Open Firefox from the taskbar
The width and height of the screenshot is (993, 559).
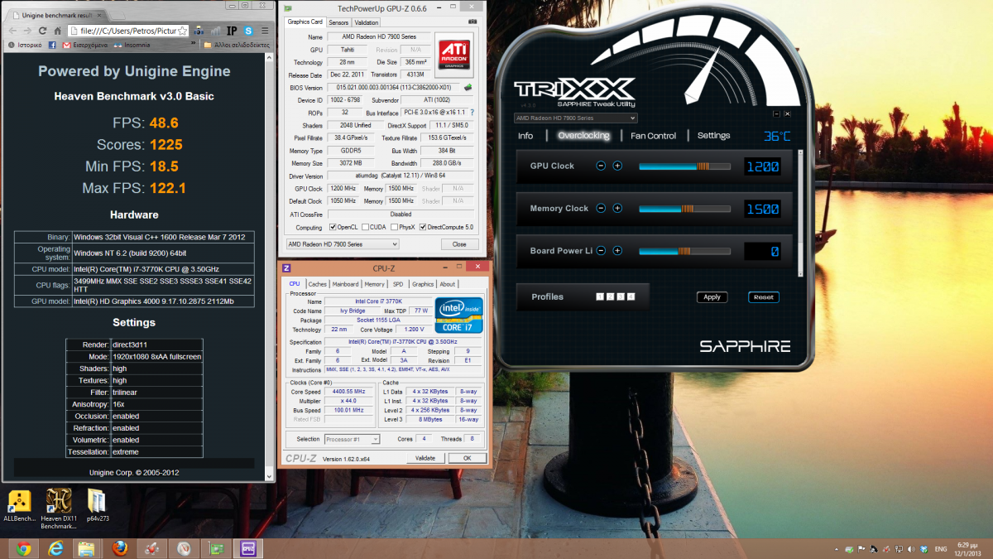pos(119,548)
